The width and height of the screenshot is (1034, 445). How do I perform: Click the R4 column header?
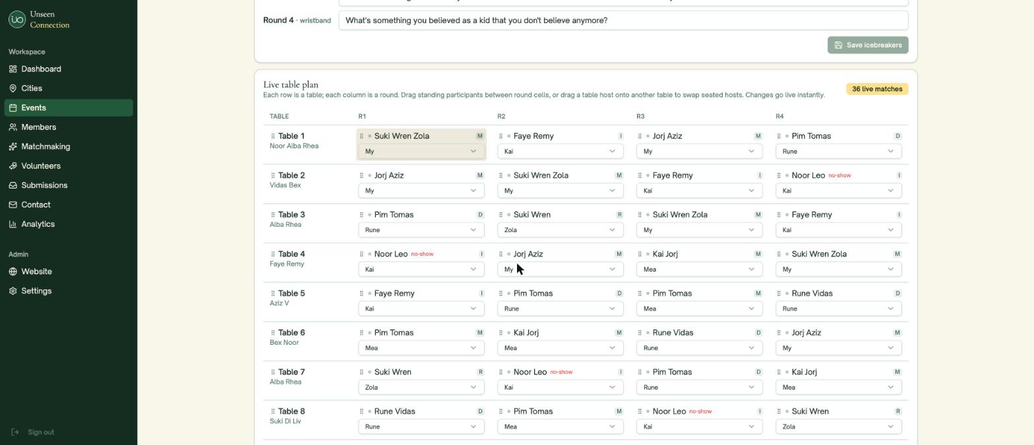[779, 117]
